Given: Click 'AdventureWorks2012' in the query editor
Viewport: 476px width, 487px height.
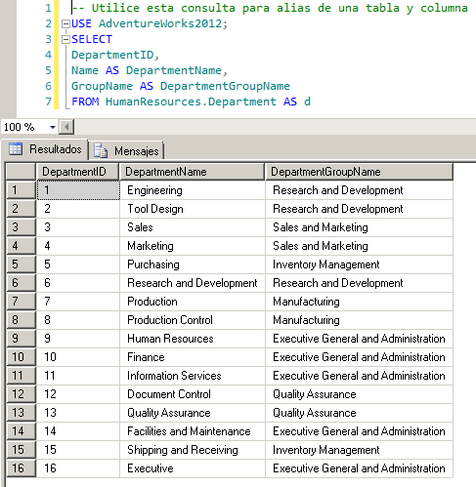Looking at the screenshot, I should 160,23.
